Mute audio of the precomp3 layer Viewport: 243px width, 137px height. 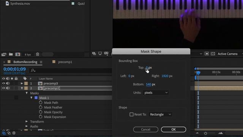pos(8,83)
